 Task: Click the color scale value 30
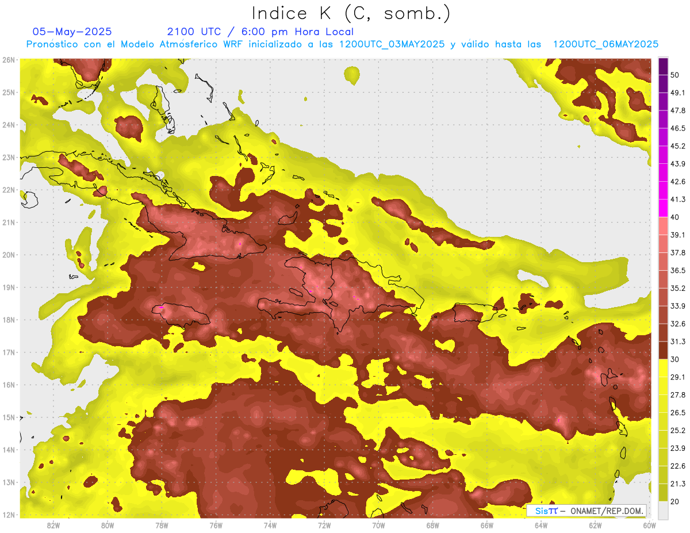point(675,359)
